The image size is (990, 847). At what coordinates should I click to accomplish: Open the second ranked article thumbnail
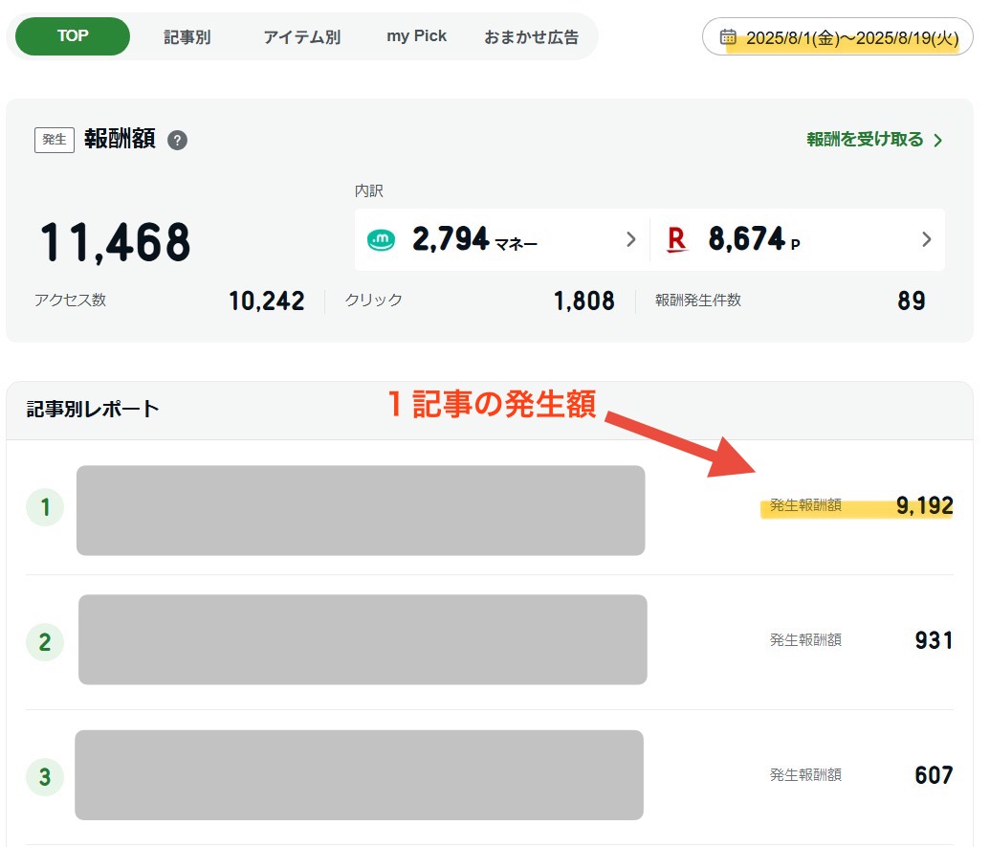363,639
